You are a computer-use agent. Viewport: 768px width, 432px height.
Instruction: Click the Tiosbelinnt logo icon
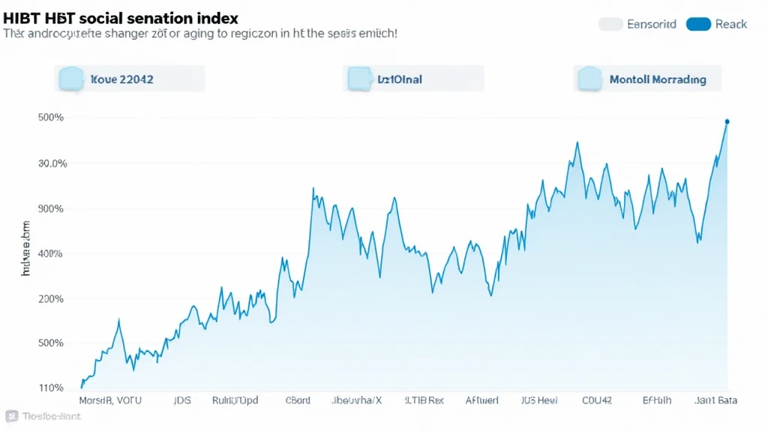click(x=11, y=416)
